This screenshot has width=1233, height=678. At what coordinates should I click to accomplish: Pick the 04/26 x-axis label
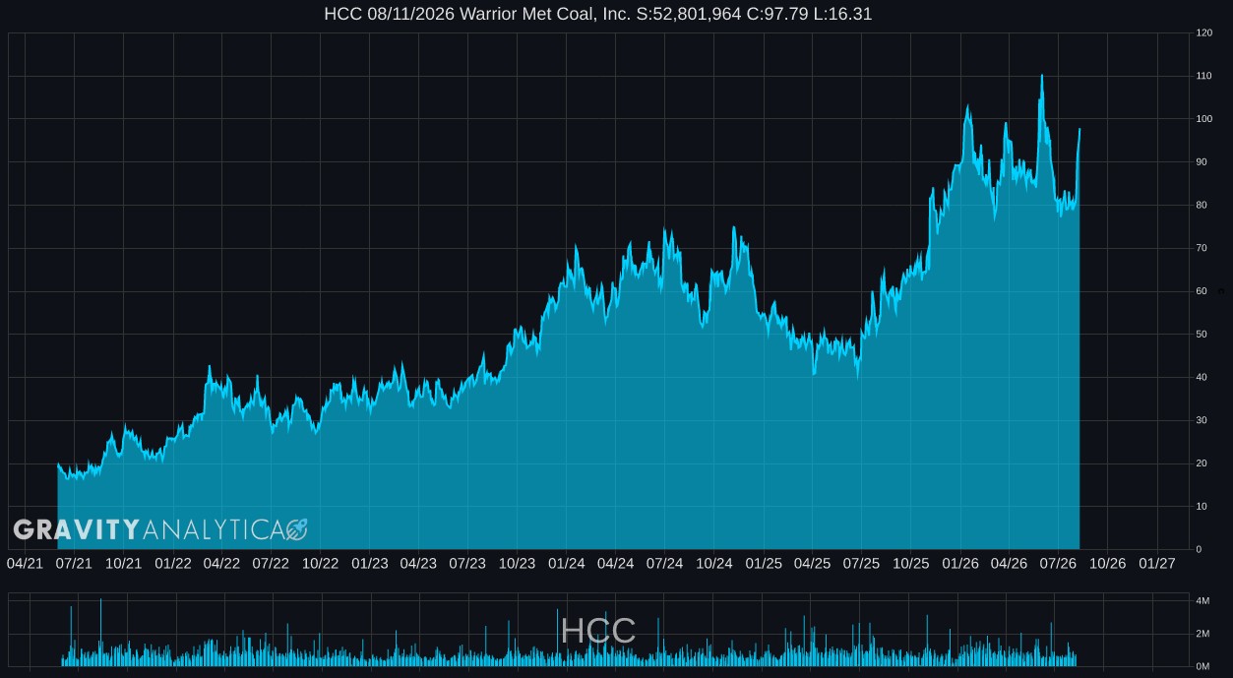[x=1009, y=564]
